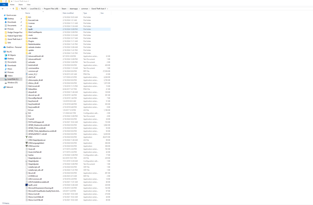Select the Licenses folder icon
This screenshot has width=313, height=205.
(27, 23)
